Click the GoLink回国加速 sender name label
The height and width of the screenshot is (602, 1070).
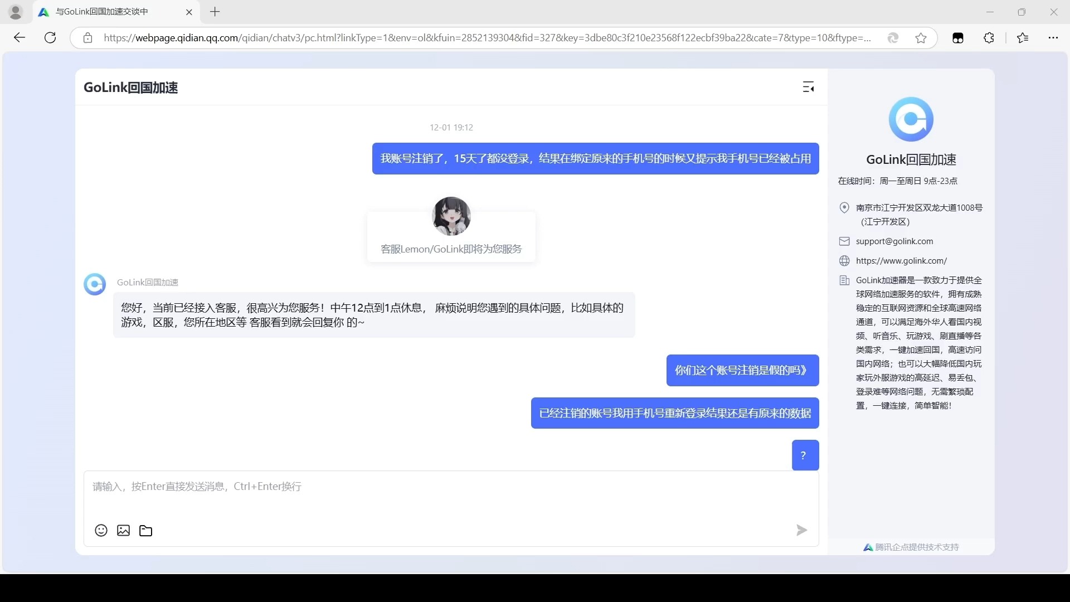(x=148, y=283)
